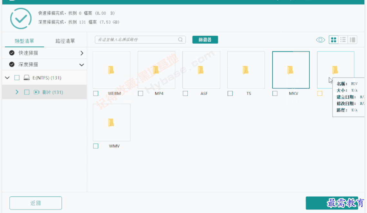This screenshot has height=213, width=367.
Task: Open the WMV folder thumbnail
Action: pos(112,123)
